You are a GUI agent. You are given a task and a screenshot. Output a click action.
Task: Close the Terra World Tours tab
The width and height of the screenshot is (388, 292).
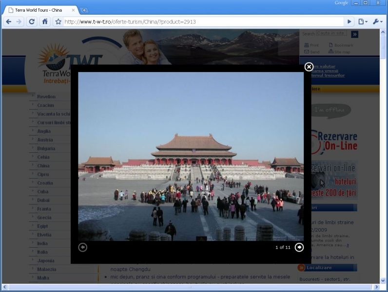point(74,10)
